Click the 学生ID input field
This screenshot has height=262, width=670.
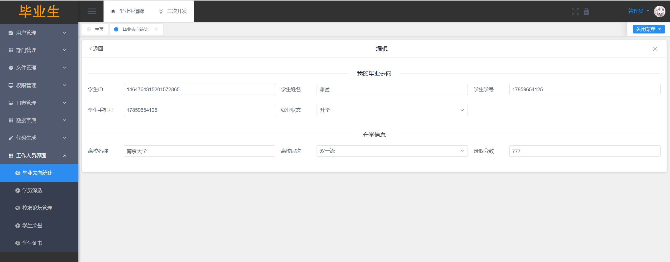(199, 90)
